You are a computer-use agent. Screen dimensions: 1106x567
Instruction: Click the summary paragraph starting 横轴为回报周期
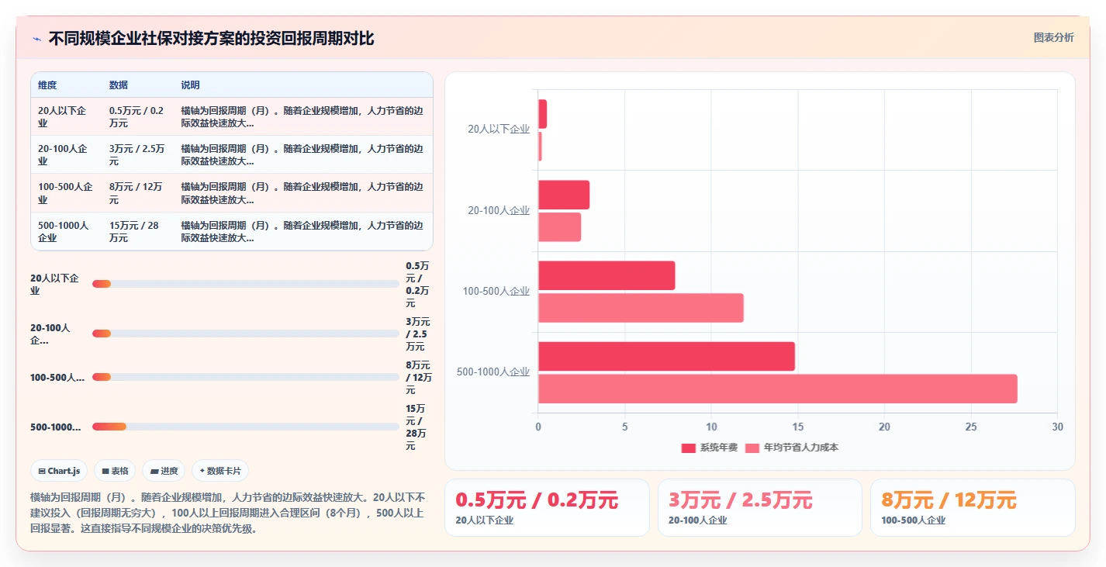(x=228, y=513)
